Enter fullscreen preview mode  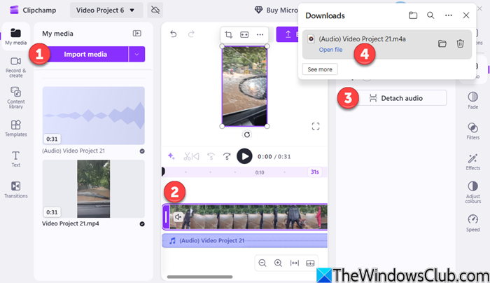316,126
